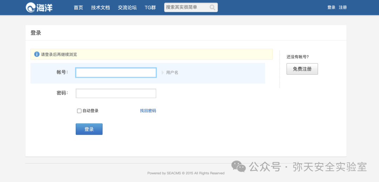This screenshot has width=379, height=182.
Task: Open the 首页 nav item
Action: 78,7
